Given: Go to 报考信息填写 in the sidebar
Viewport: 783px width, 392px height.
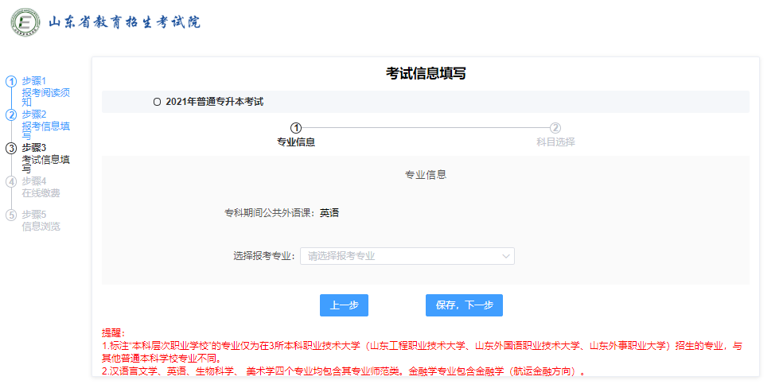Looking at the screenshot, I should tap(45, 126).
